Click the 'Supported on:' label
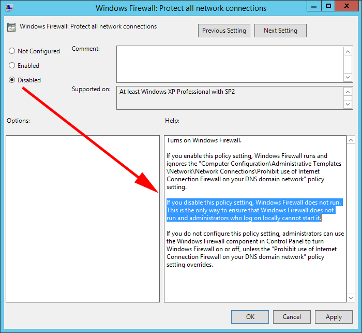This screenshot has width=362, height=333. click(91, 89)
